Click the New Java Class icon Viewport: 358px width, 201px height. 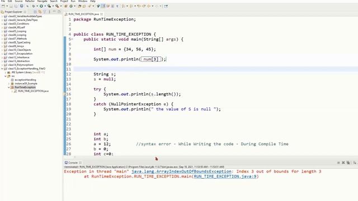click(x=71, y=6)
